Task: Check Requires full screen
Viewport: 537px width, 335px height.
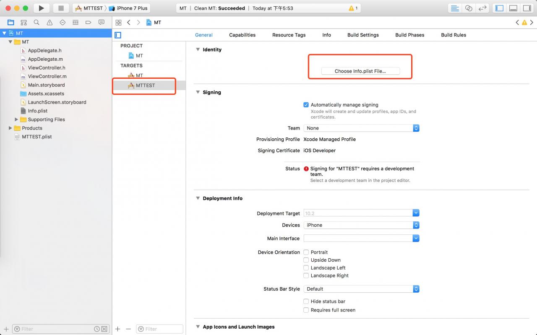Action: pos(306,310)
